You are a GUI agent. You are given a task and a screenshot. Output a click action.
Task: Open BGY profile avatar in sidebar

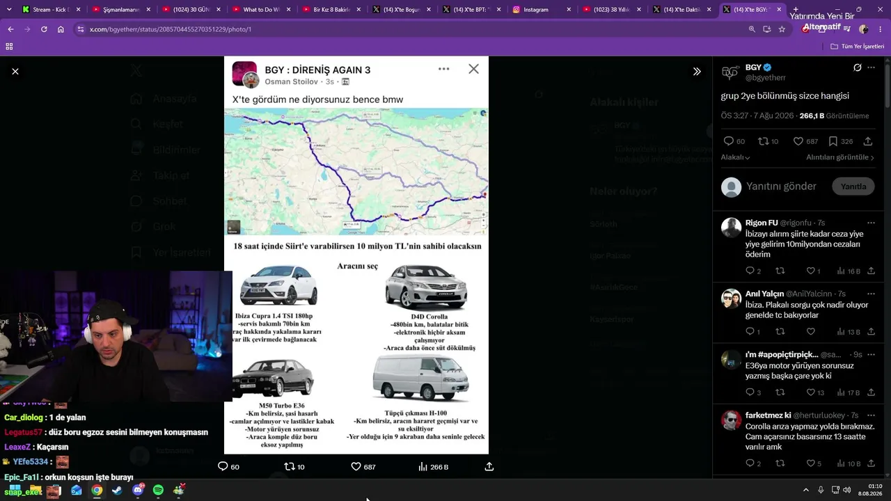tap(731, 72)
